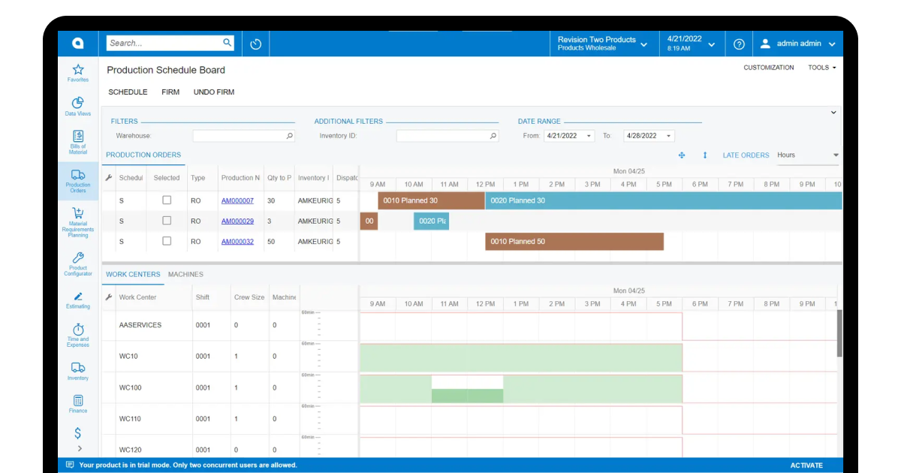The height and width of the screenshot is (473, 901).
Task: Tick the checkbox for order AM000029
Action: 167,221
